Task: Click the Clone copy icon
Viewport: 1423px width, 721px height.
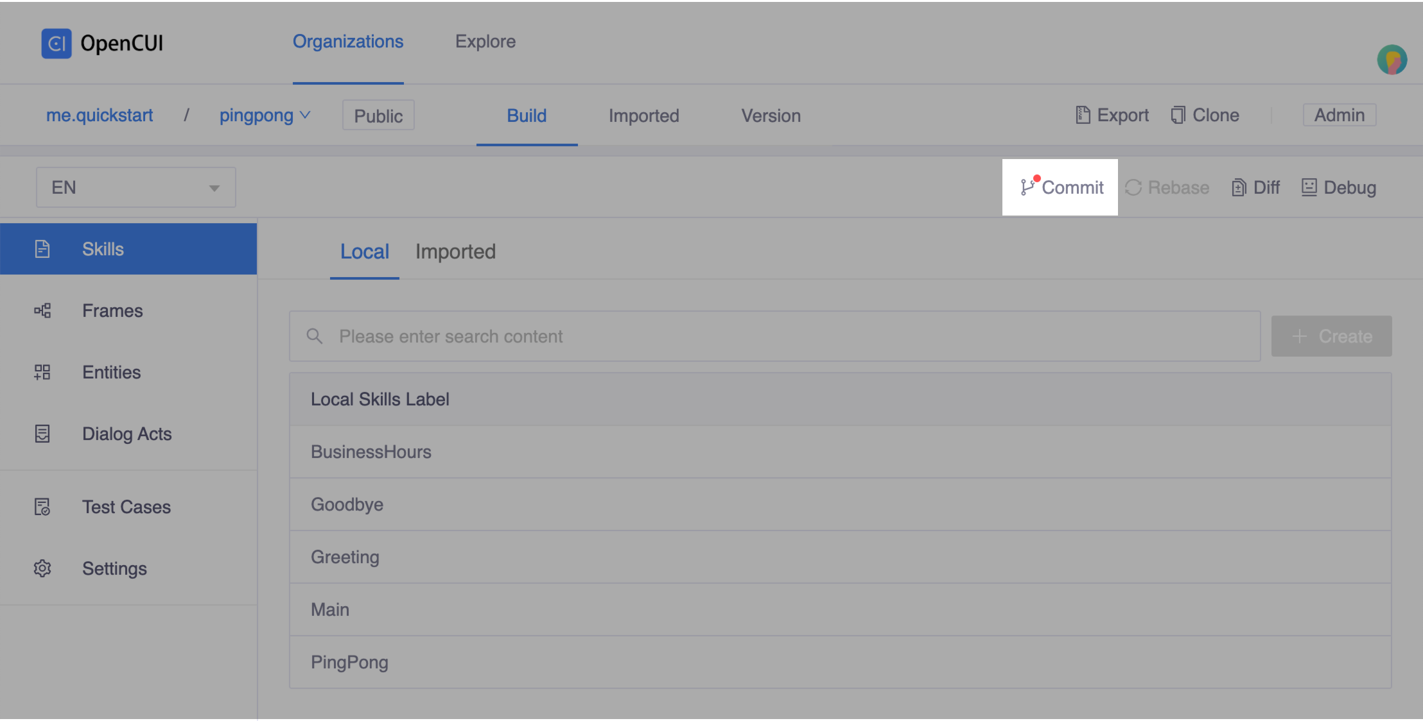Action: click(x=1178, y=115)
